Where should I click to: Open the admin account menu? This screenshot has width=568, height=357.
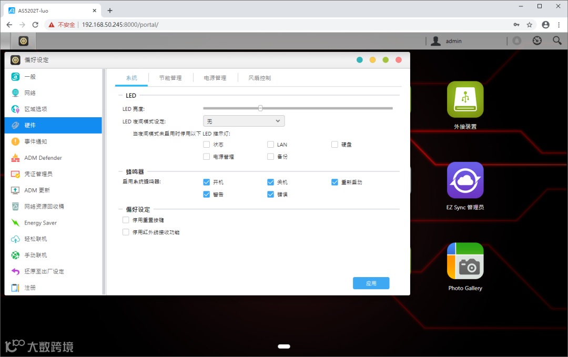pos(448,40)
